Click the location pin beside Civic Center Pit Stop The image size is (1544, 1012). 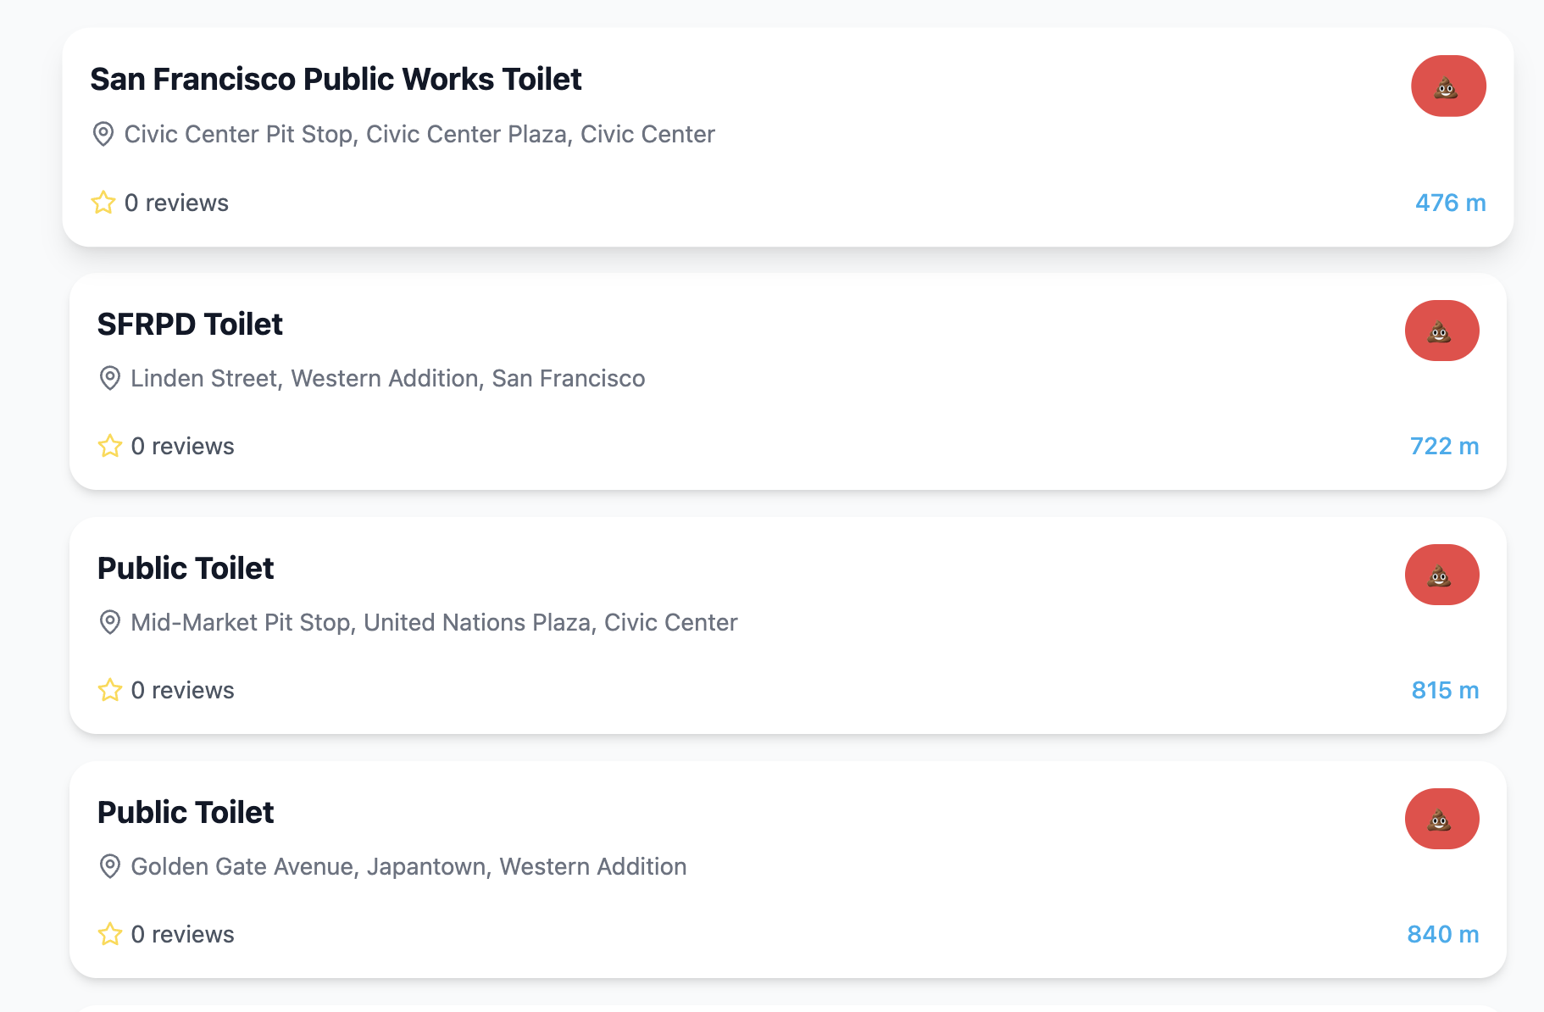point(103,134)
